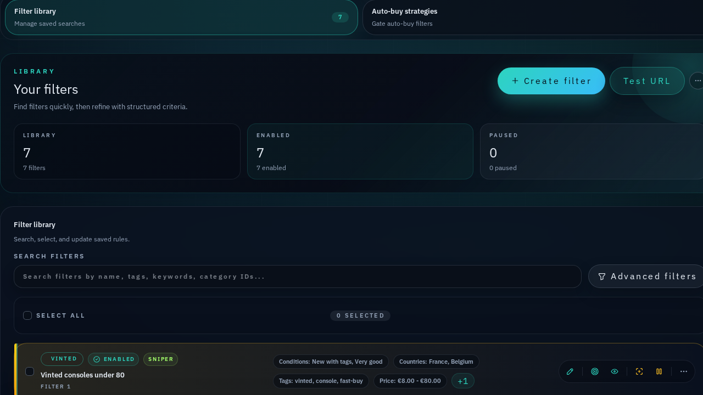Preview Vinted consoles filter with eye icon

[615, 371]
